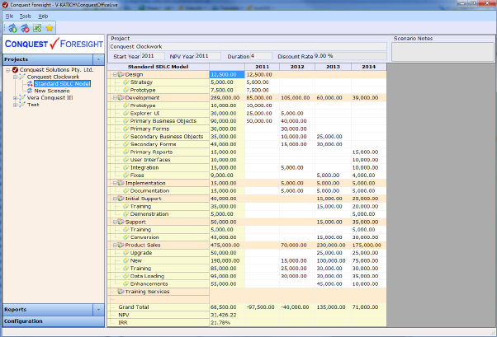
Task: Click the Upgrade item icon
Action: 125,252
